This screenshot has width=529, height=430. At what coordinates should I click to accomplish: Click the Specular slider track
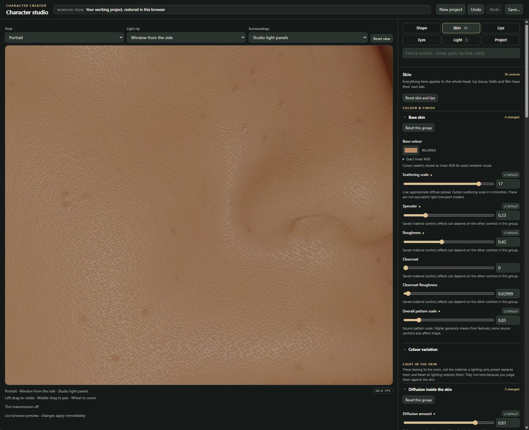[x=448, y=215]
